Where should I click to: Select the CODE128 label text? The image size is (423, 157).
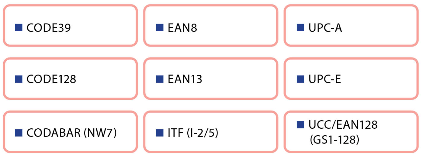51,80
